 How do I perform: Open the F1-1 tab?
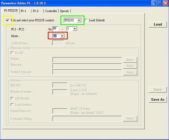(25, 11)
